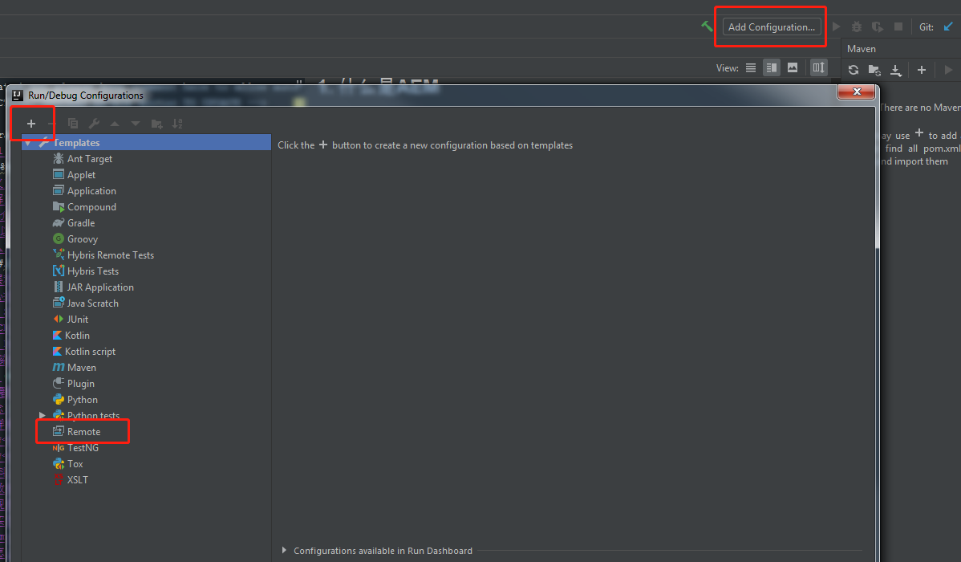This screenshot has height=562, width=961.
Task: Expand Configurations available in Run Dashboard section
Action: (284, 550)
